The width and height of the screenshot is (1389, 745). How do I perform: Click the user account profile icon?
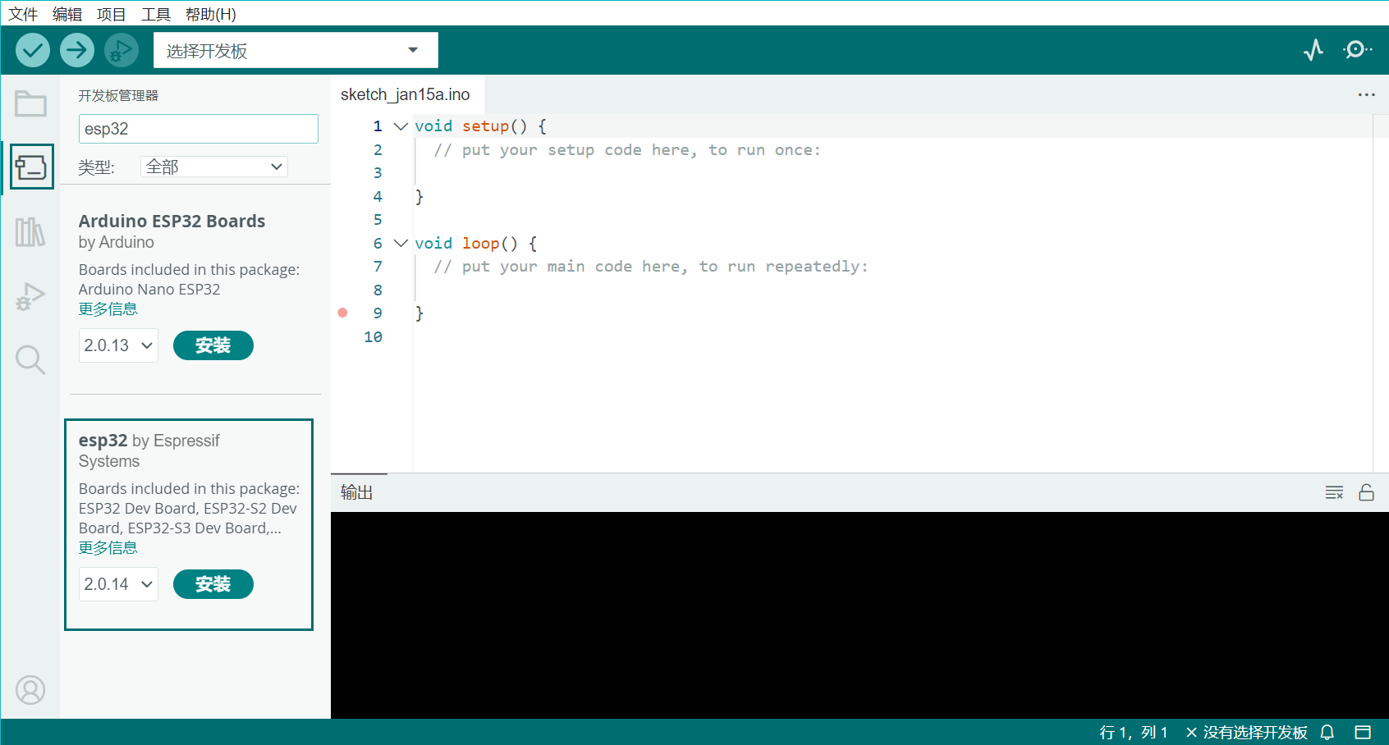click(x=30, y=690)
